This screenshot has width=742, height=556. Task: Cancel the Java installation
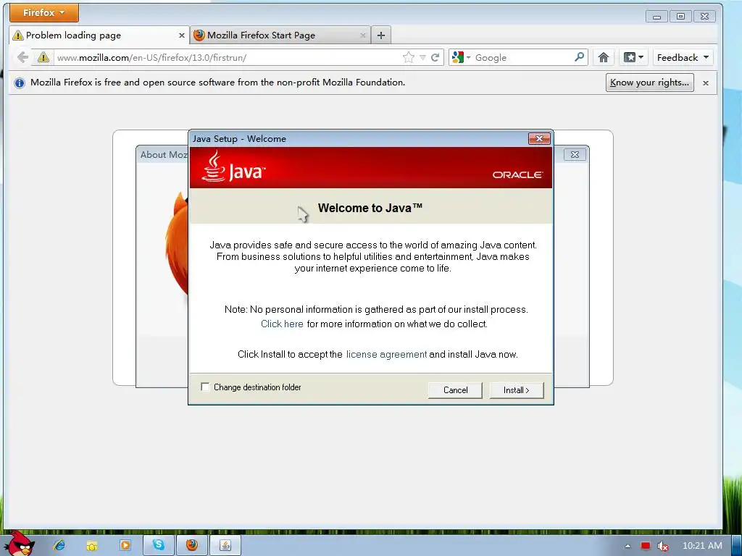click(x=455, y=390)
